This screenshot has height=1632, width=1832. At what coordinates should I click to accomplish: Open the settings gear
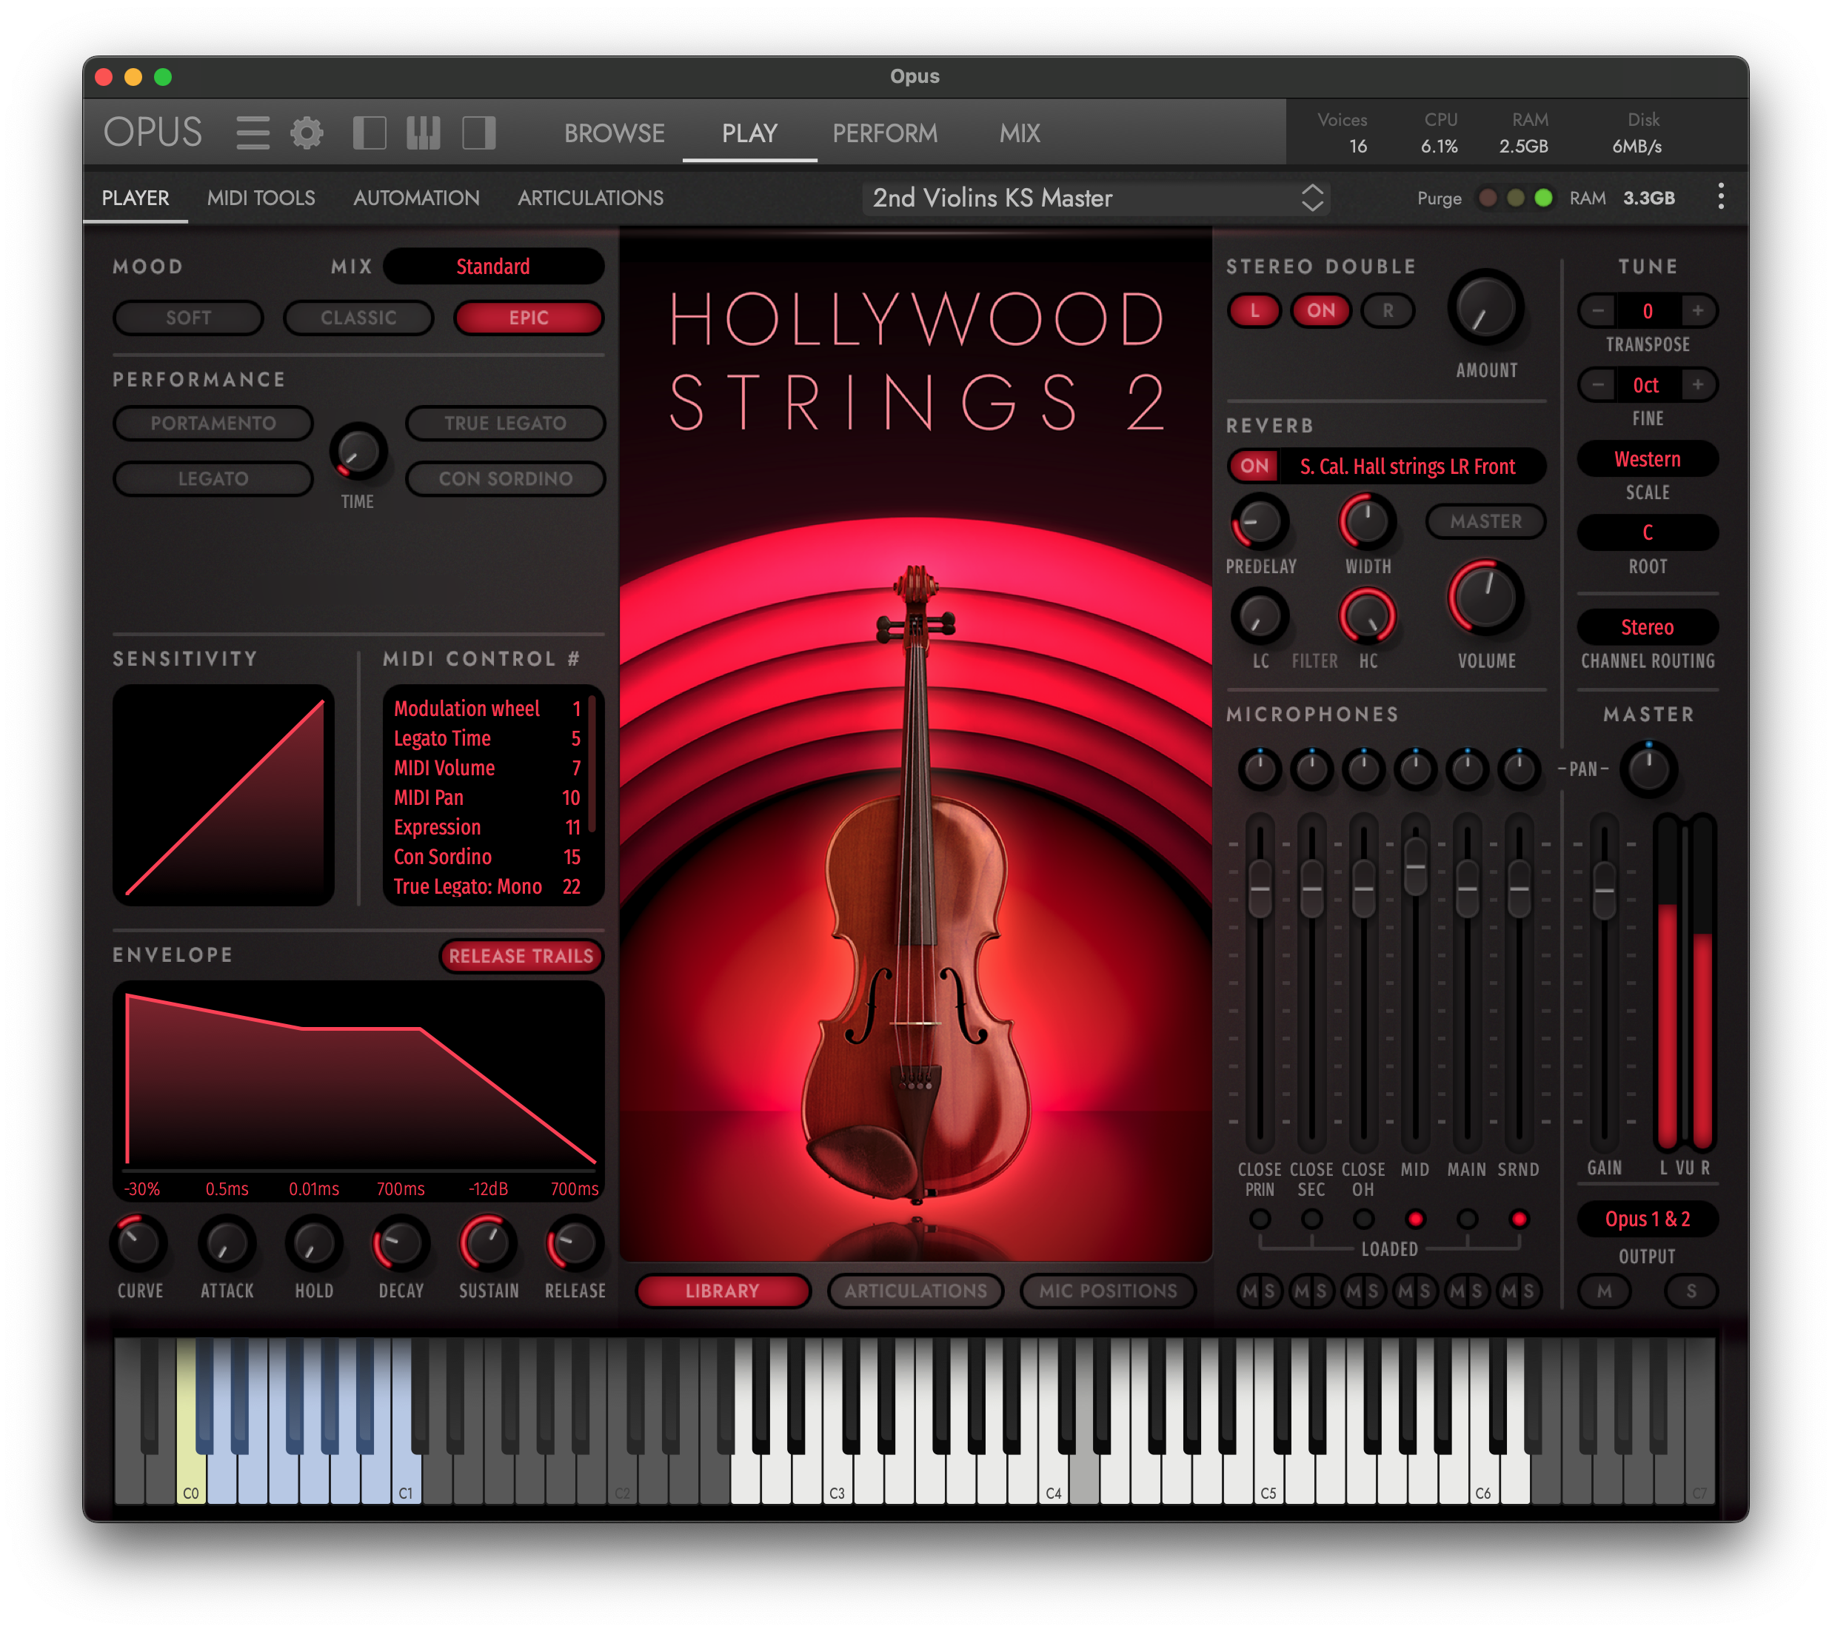[x=307, y=133]
